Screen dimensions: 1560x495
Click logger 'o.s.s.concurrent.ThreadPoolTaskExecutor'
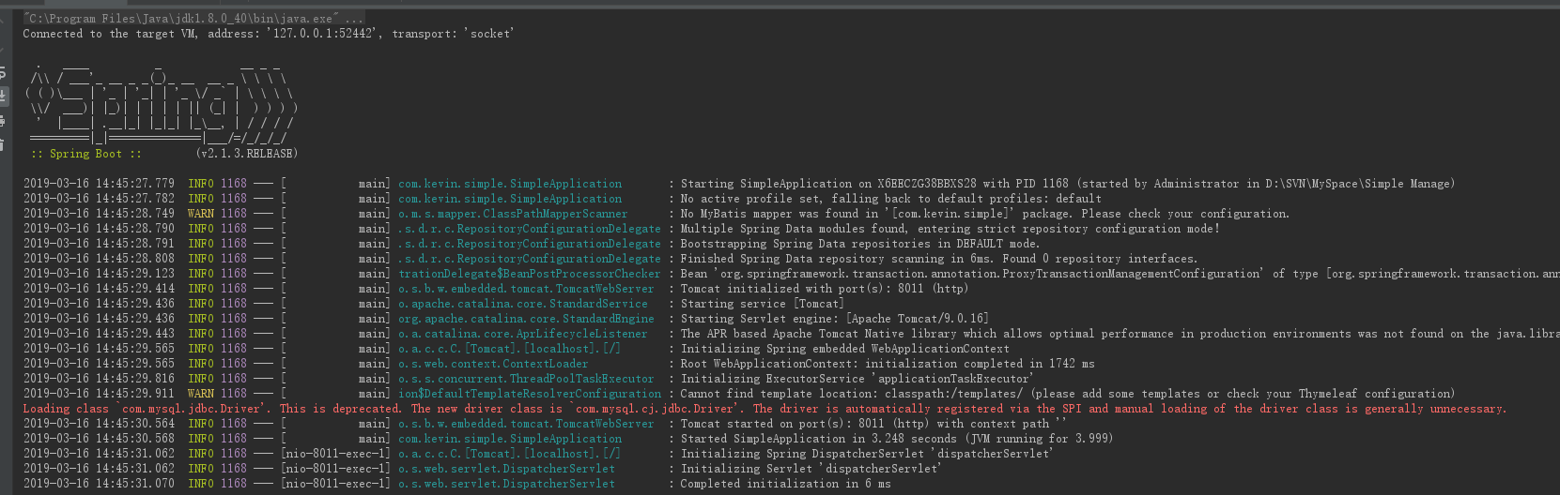point(526,379)
